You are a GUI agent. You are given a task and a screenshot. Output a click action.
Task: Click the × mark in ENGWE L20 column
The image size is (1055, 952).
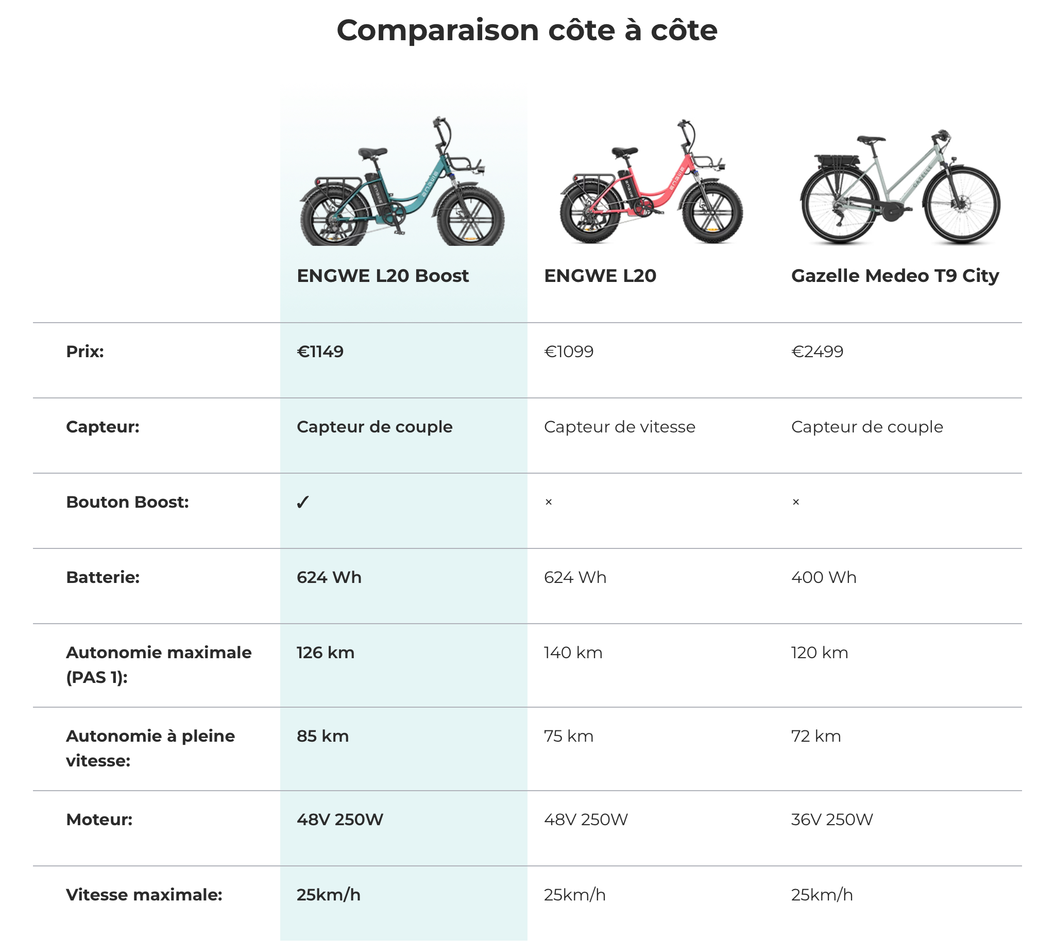549,503
